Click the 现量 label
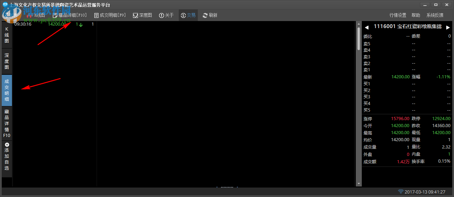 tap(416, 140)
